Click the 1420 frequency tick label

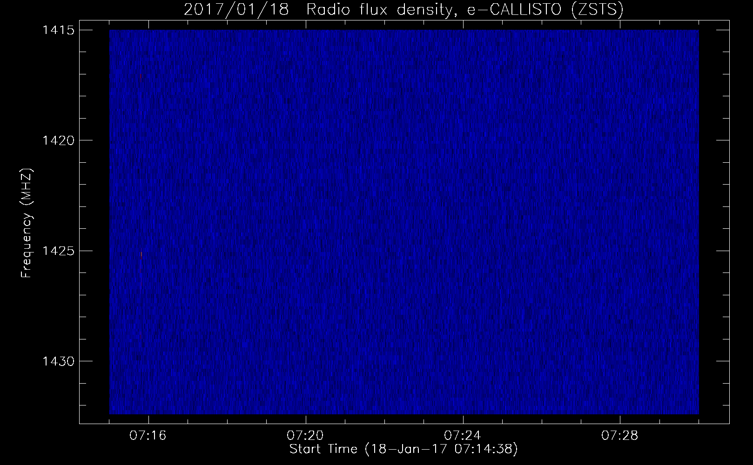click(58, 140)
